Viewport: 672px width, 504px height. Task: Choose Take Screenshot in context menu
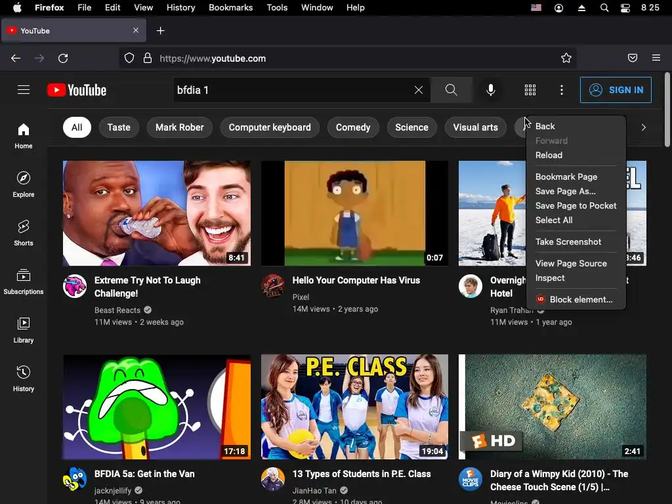(576, 241)
